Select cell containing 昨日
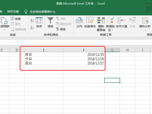The image size is (152, 114). click(x=44, y=54)
